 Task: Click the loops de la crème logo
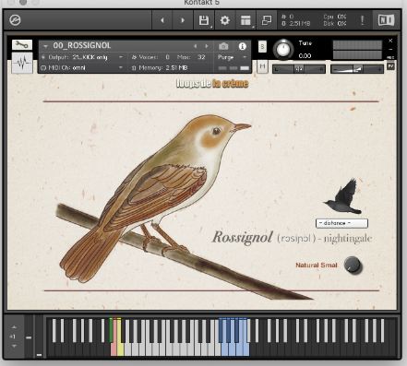pos(212,83)
